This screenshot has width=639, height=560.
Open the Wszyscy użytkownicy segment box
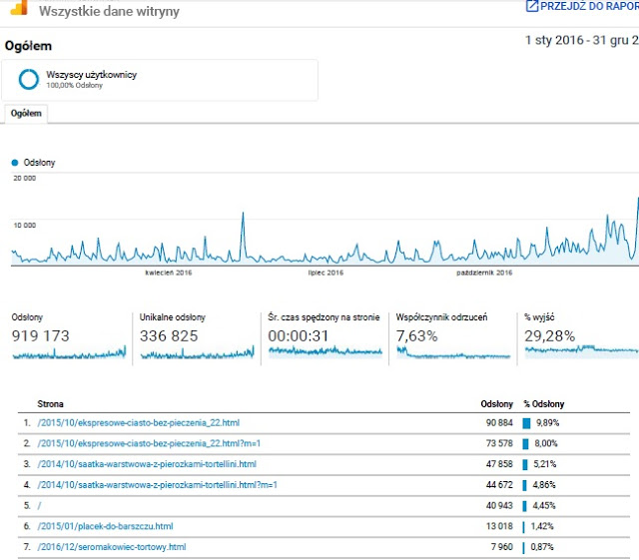point(162,80)
